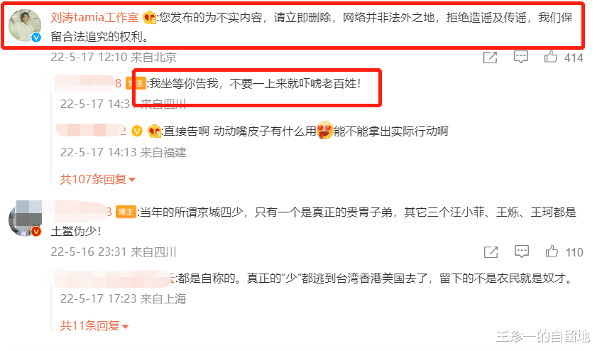Click the crown icon before 直接告啊 reply
The width and height of the screenshot is (597, 351).
(x=154, y=131)
